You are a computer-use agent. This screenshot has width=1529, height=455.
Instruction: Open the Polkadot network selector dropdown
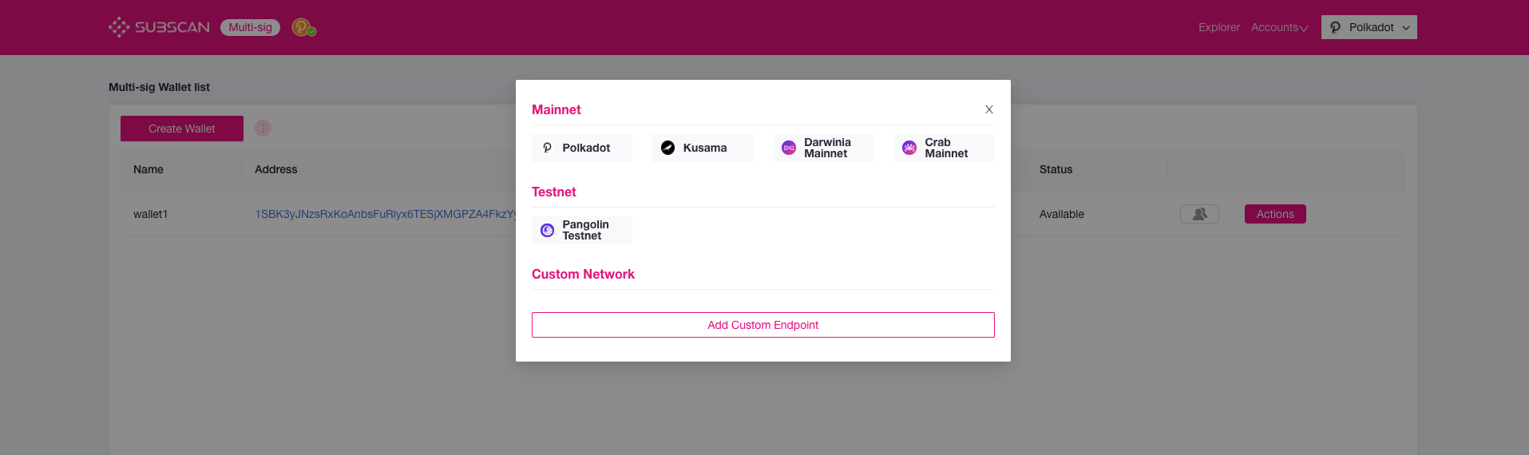click(x=1369, y=27)
